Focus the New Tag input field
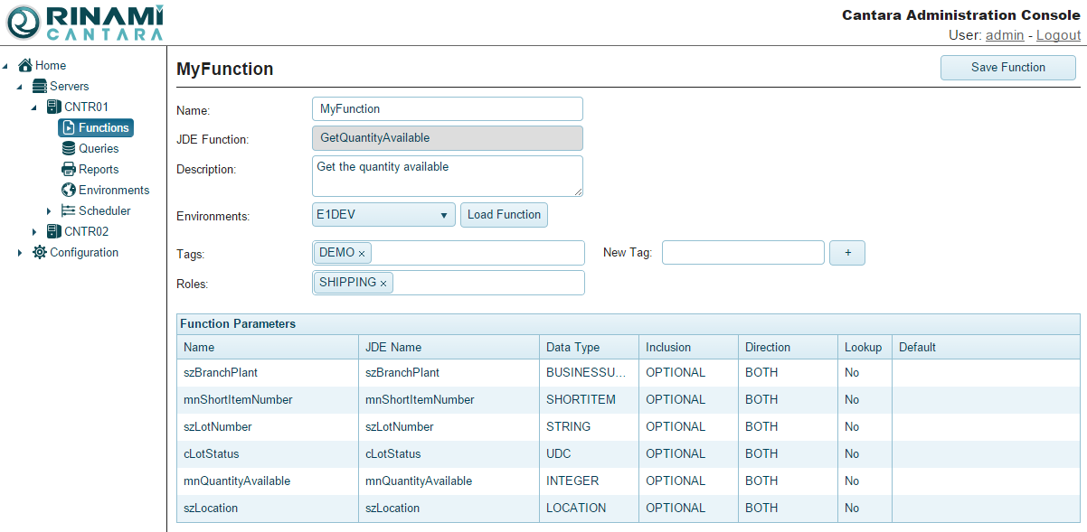 click(x=742, y=253)
